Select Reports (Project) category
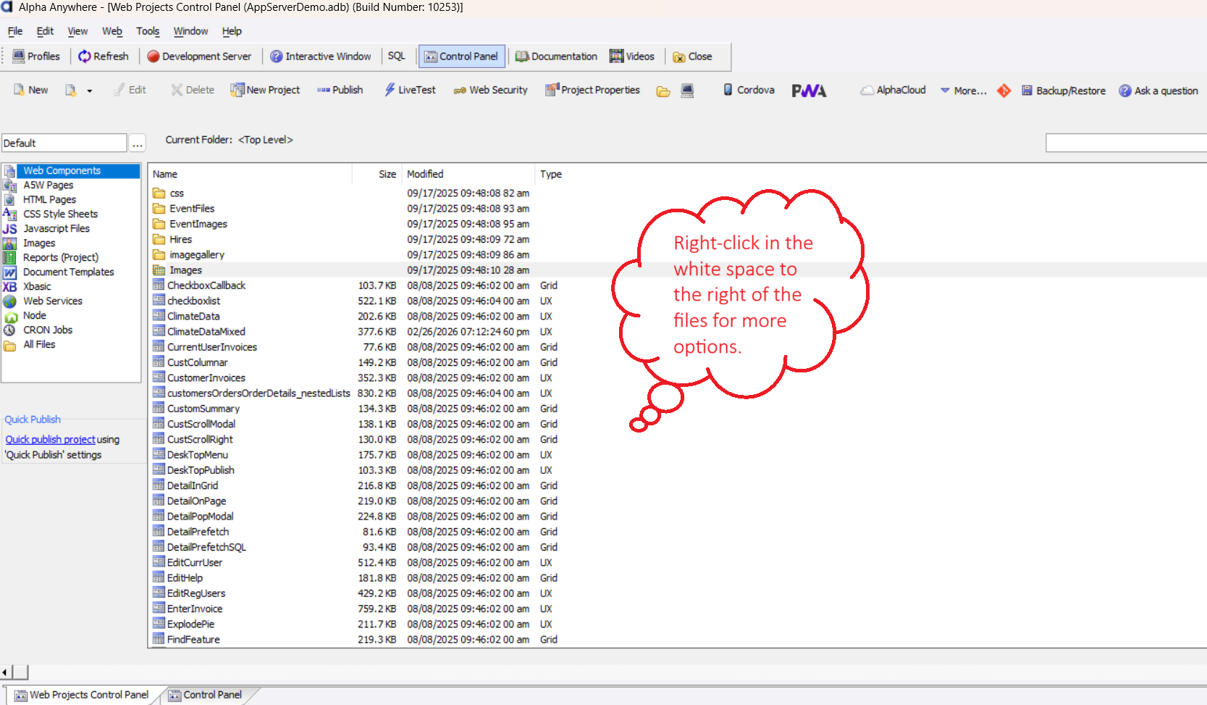1207x705 pixels. tap(60, 258)
